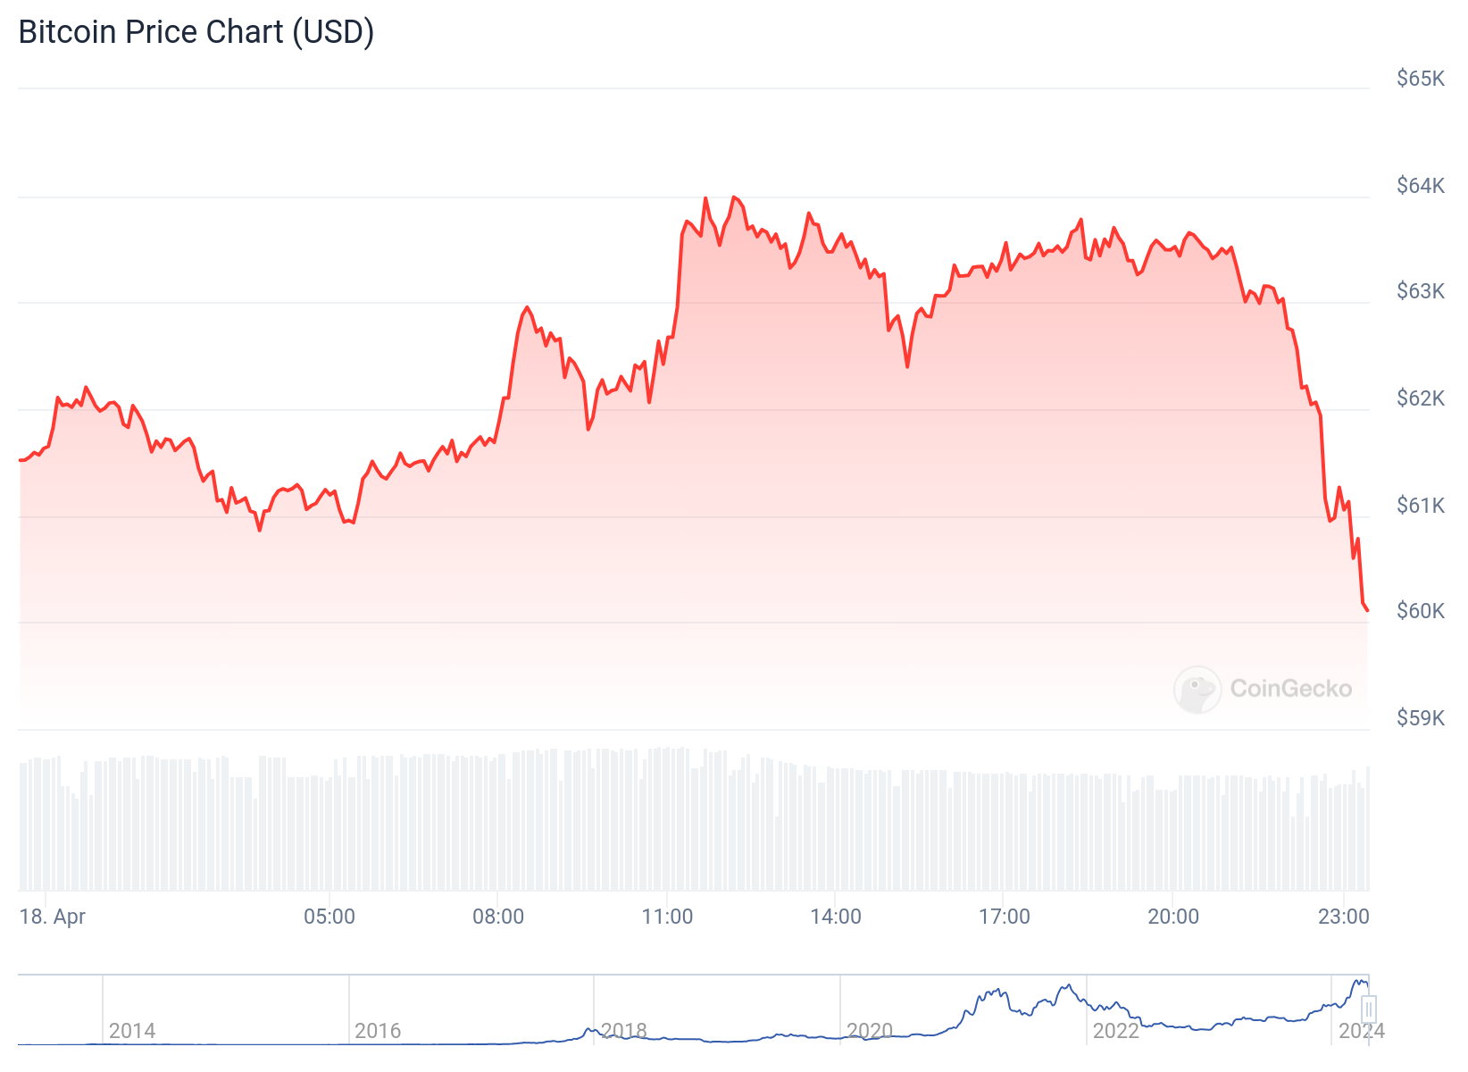Click the $65K y-axis label
1468x1072 pixels.
tap(1421, 79)
